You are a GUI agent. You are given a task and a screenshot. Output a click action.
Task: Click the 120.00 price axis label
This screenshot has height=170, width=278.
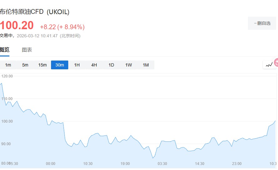point(7,76)
